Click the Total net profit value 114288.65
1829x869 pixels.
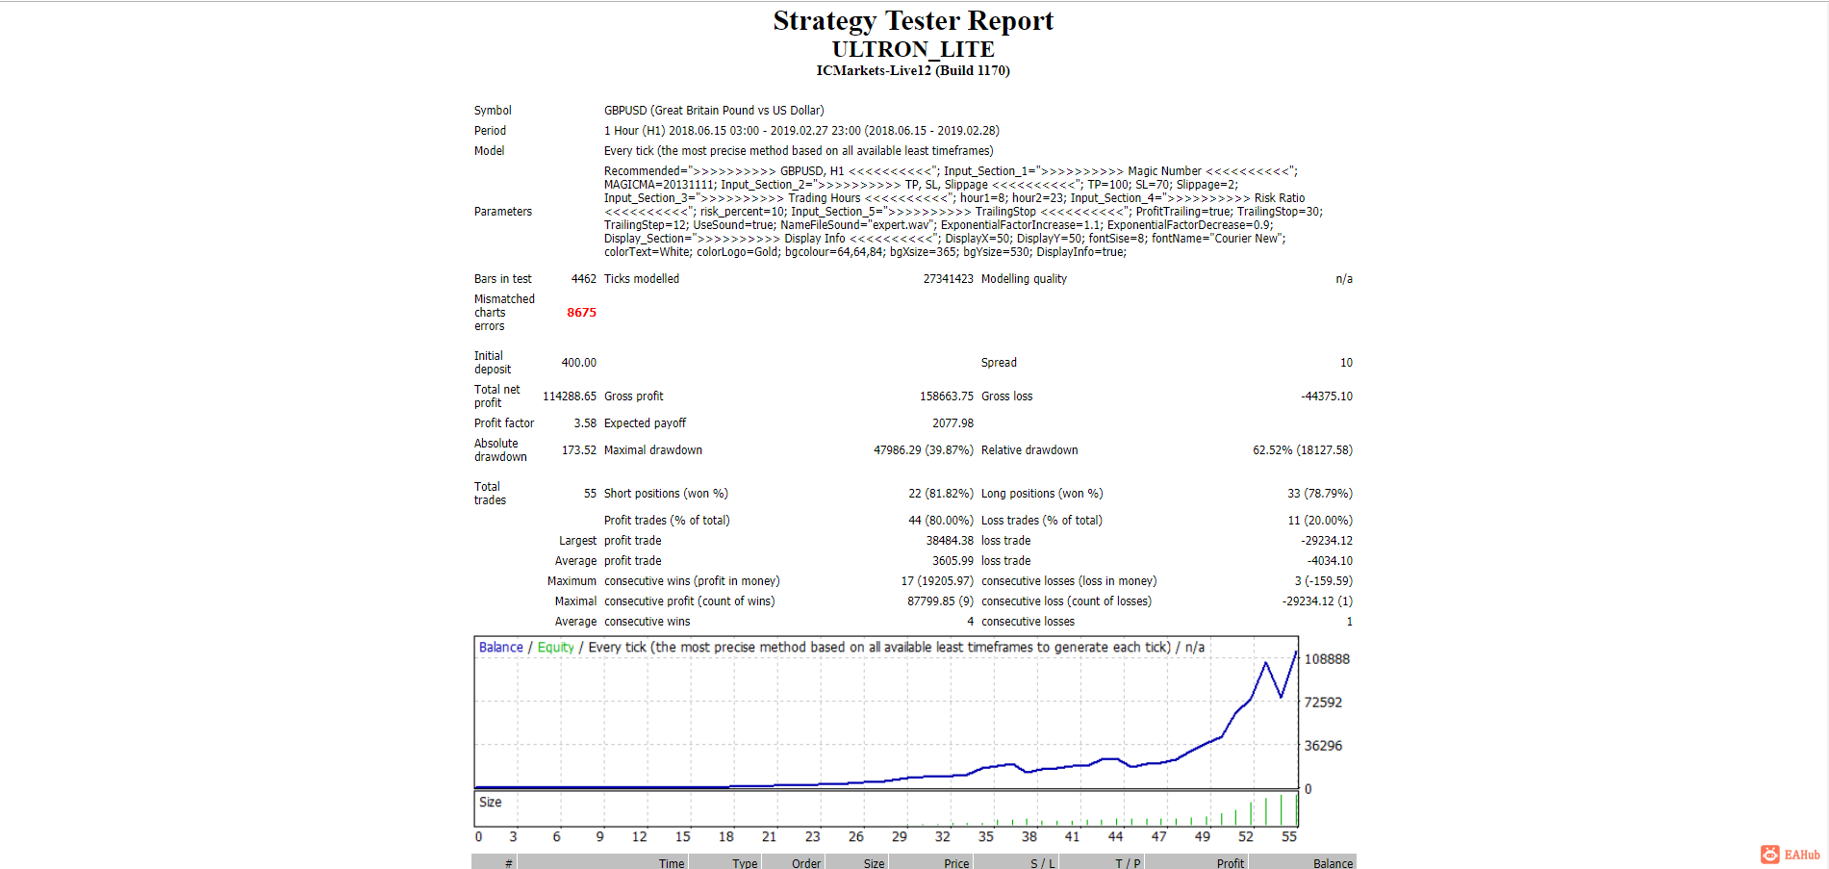tap(570, 396)
